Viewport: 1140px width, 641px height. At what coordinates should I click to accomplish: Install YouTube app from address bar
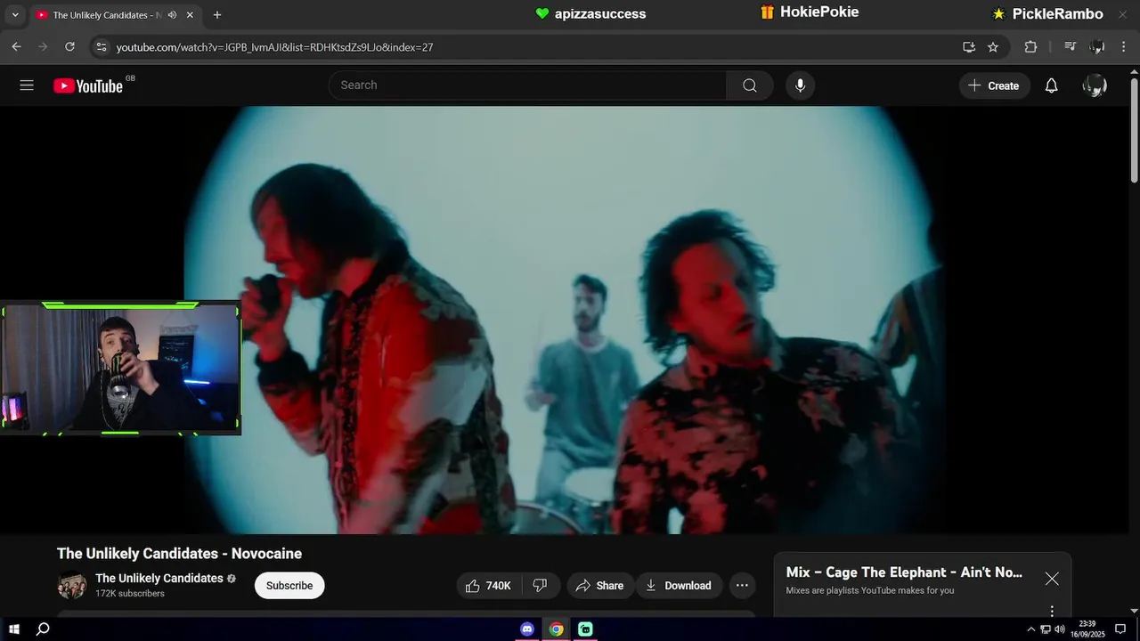pos(969,47)
